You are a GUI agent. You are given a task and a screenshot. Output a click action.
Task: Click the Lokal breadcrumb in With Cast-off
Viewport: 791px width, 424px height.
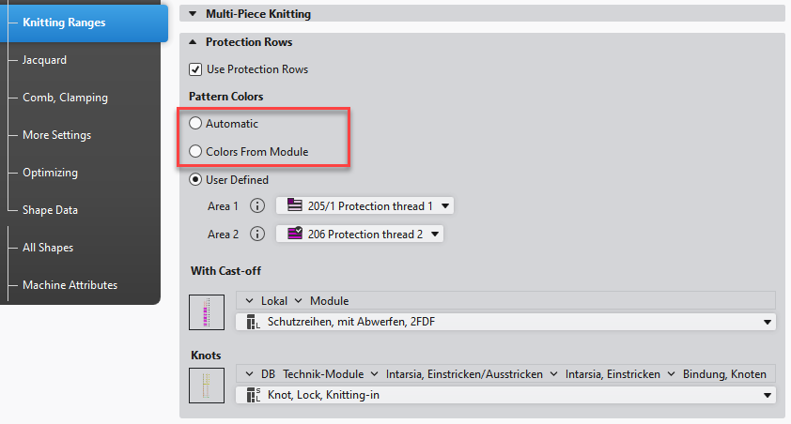(274, 301)
